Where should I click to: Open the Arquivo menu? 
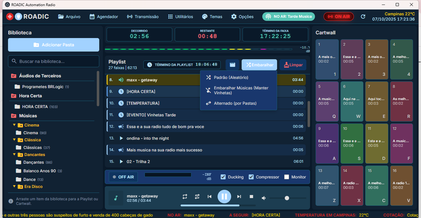[69, 16]
